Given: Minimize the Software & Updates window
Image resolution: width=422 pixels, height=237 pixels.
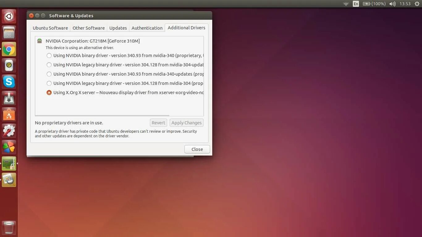Looking at the screenshot, I should click(x=37, y=15).
